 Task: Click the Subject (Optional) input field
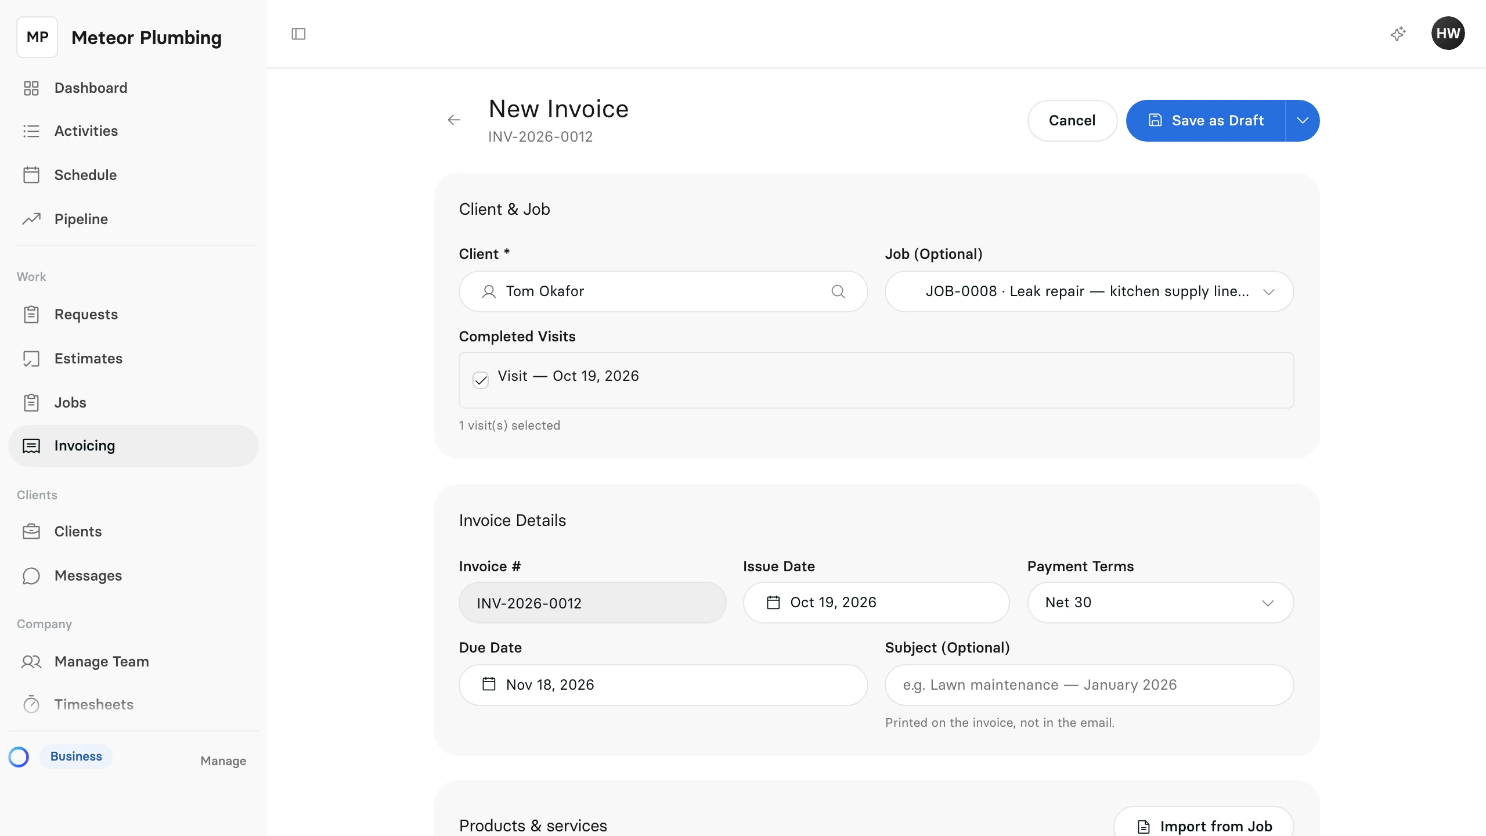click(x=1089, y=685)
